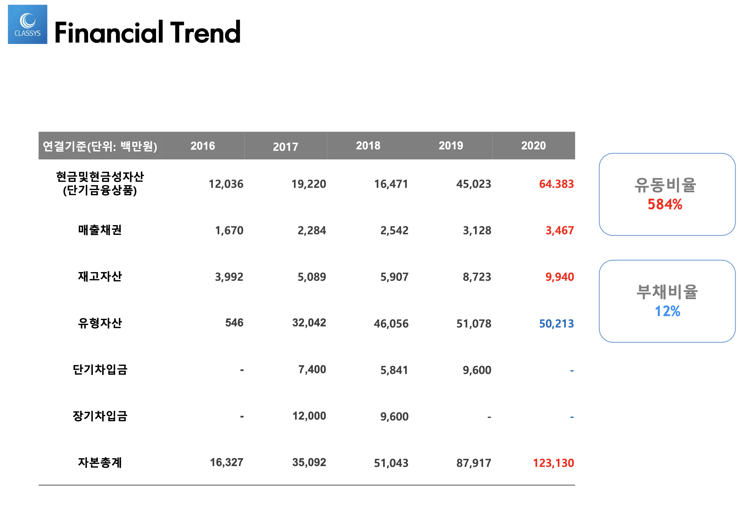Select the value 3,128

(477, 230)
